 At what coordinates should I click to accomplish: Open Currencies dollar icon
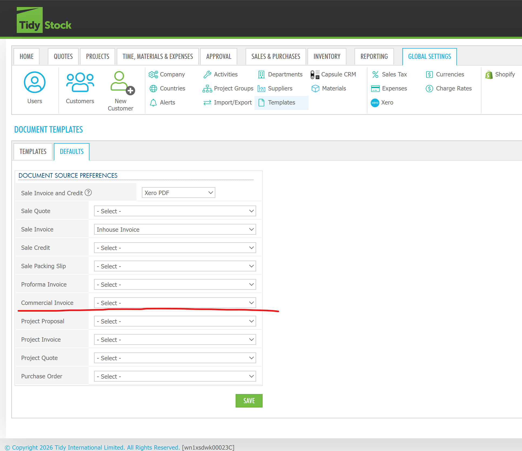pyautogui.click(x=429, y=75)
